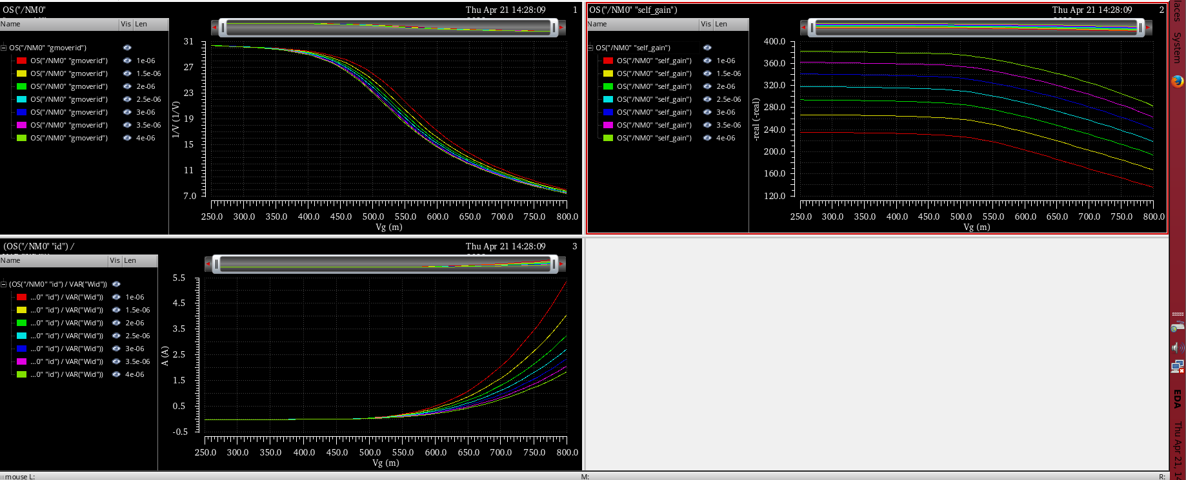Click yellow swatch of gmoverid 1.5e-06 trace
The height and width of the screenshot is (480, 1186).
coord(21,73)
